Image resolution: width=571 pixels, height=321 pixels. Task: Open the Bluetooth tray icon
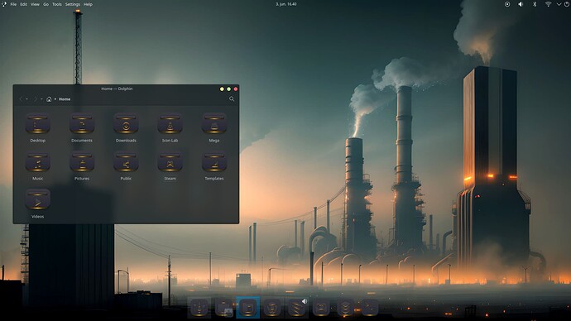click(x=535, y=4)
